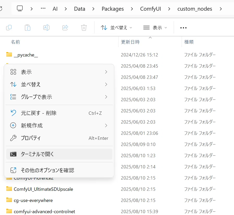Click the date 2025/08/09 0:10

[x=138, y=144]
